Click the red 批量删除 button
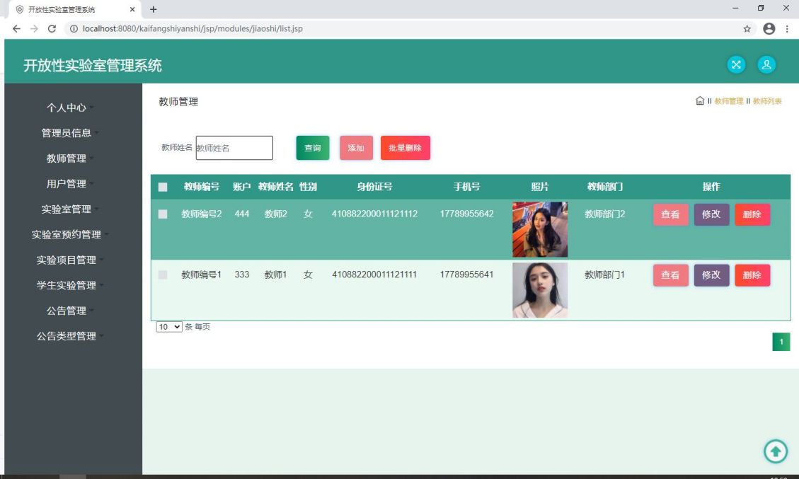This screenshot has width=799, height=479. coord(405,148)
